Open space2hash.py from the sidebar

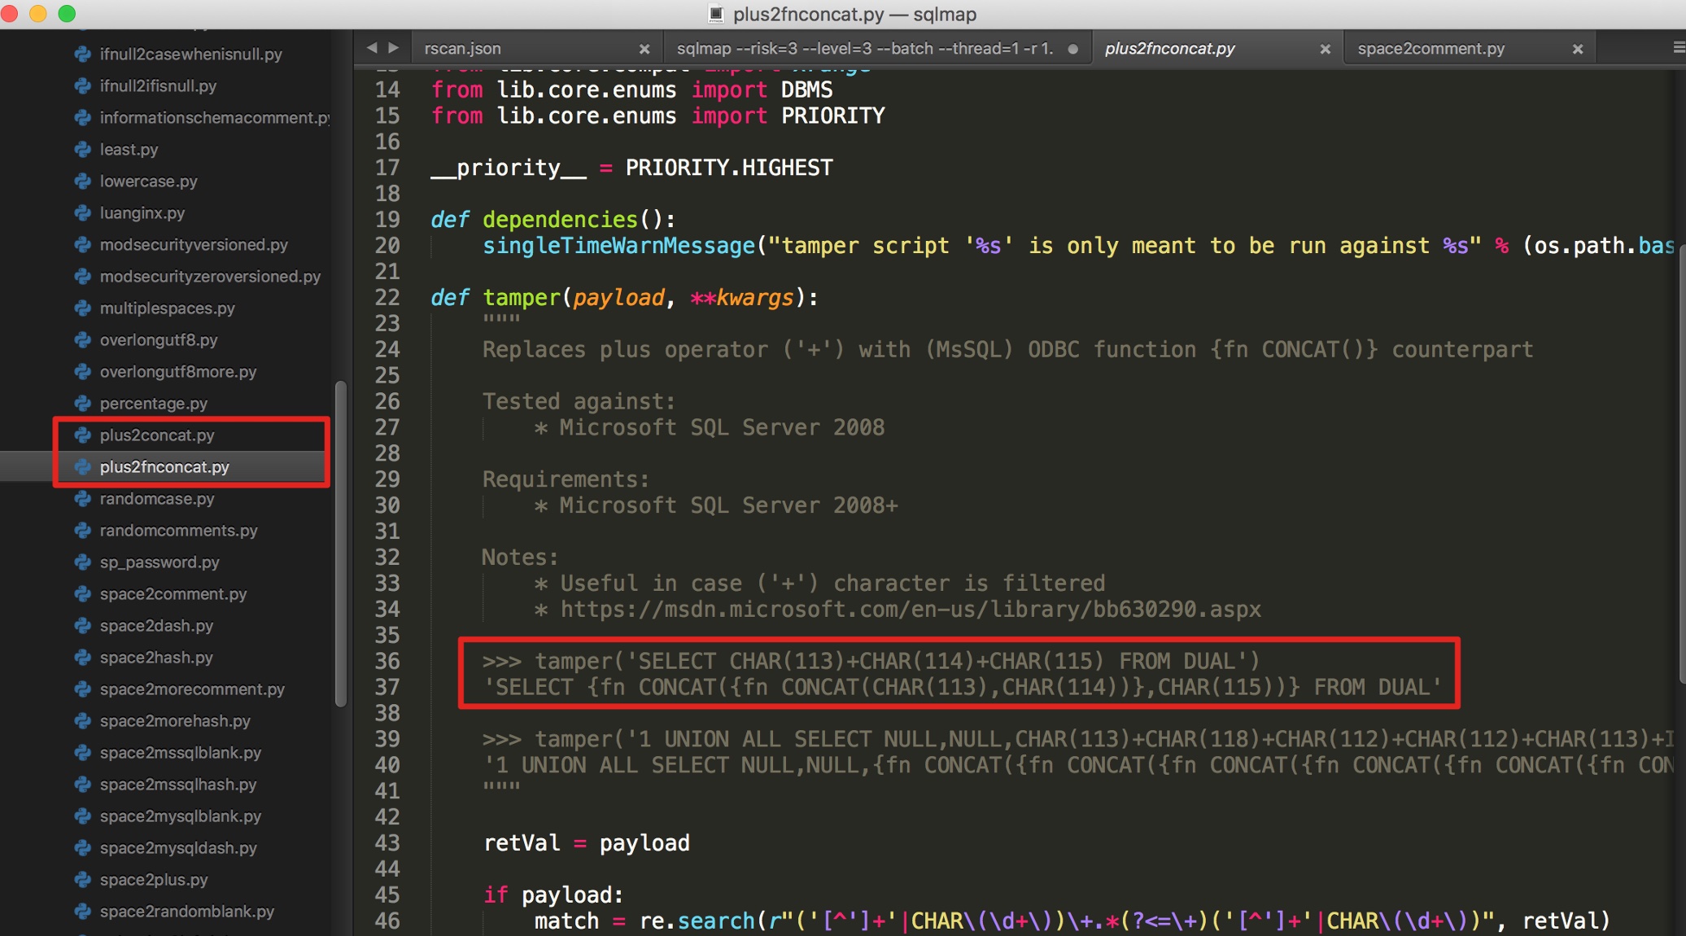[156, 658]
